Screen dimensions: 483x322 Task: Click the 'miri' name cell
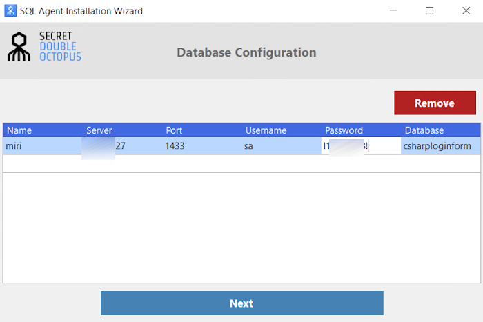tap(43, 145)
